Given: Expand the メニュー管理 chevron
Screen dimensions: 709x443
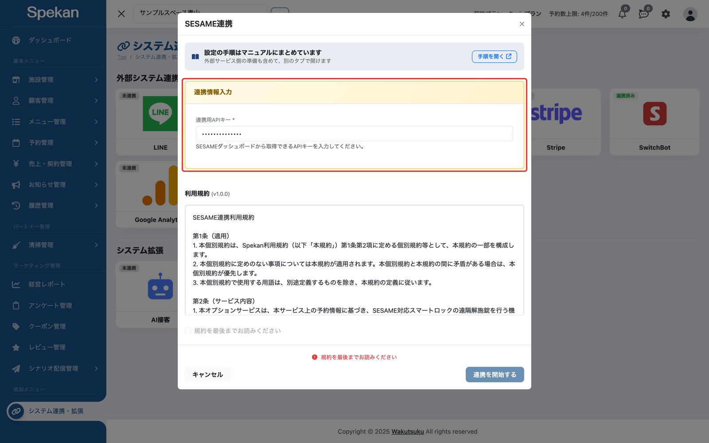Looking at the screenshot, I should click(x=96, y=122).
